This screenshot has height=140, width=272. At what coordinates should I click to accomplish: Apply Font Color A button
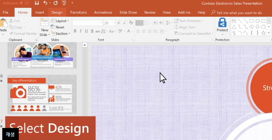click(129, 31)
